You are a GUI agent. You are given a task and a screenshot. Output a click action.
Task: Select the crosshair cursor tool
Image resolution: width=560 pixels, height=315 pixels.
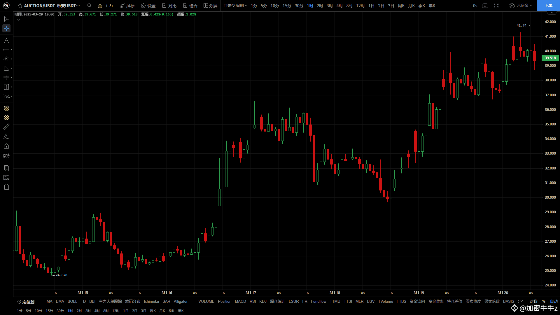[6, 28]
